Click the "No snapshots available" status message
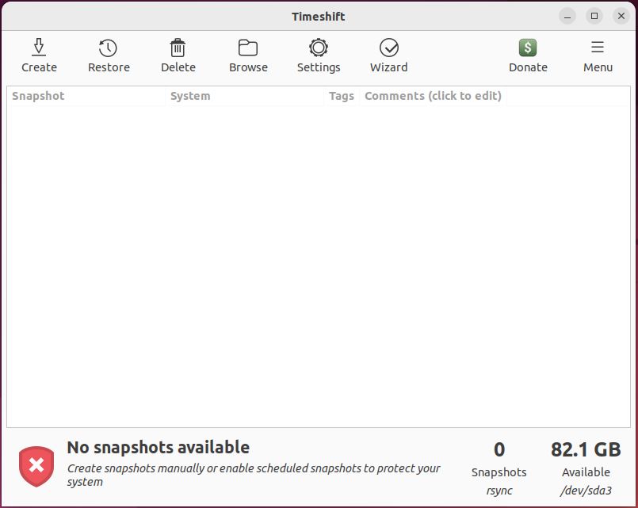 (x=159, y=448)
